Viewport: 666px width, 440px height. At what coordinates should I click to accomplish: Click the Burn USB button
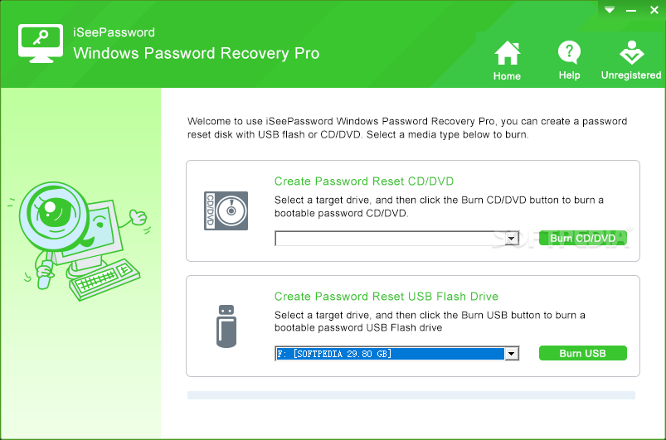click(583, 353)
